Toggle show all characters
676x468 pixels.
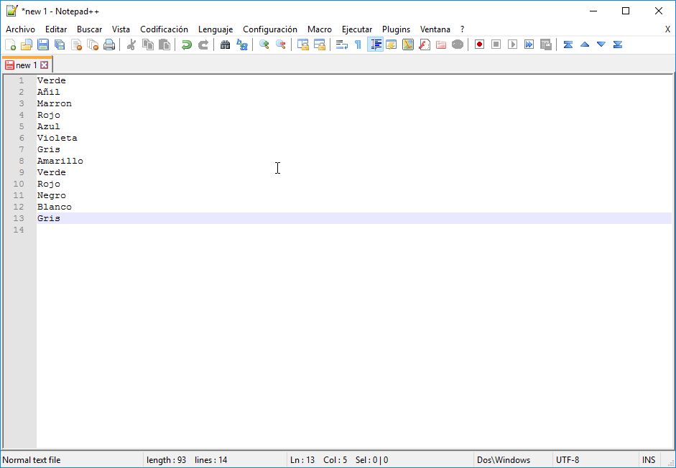(358, 44)
